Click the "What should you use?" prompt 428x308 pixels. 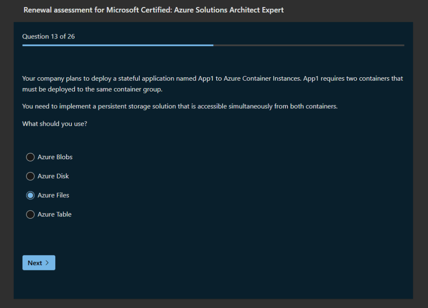pyautogui.click(x=55, y=124)
